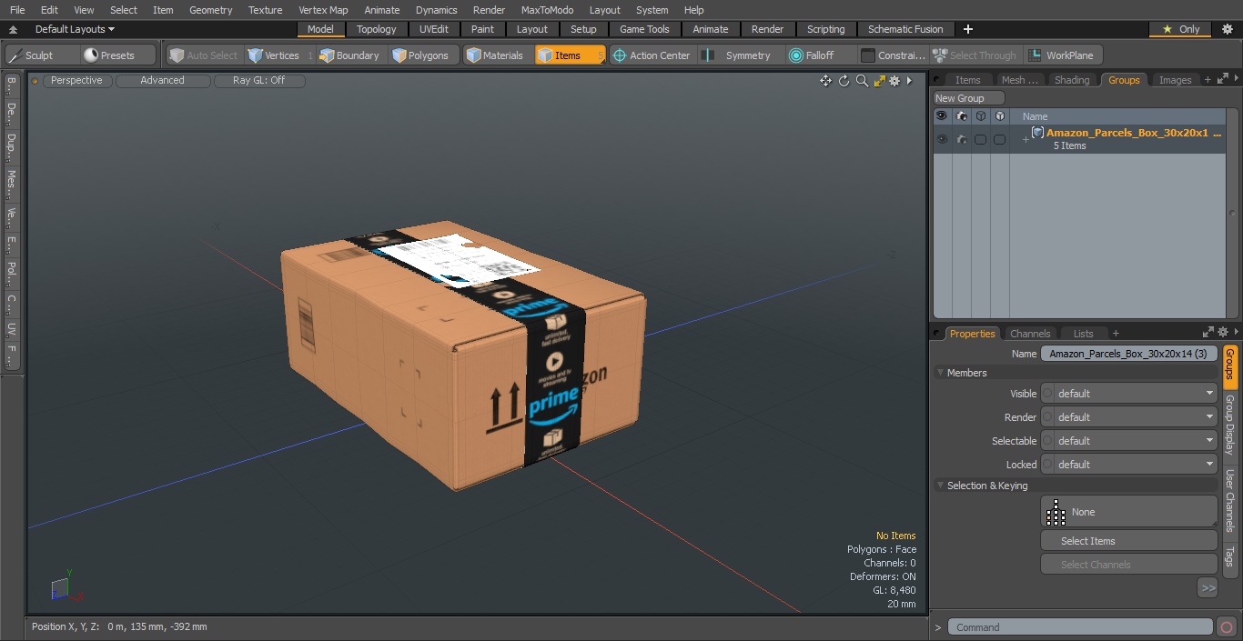Open the Constraints options
The width and height of the screenshot is (1243, 641).
pos(894,55)
